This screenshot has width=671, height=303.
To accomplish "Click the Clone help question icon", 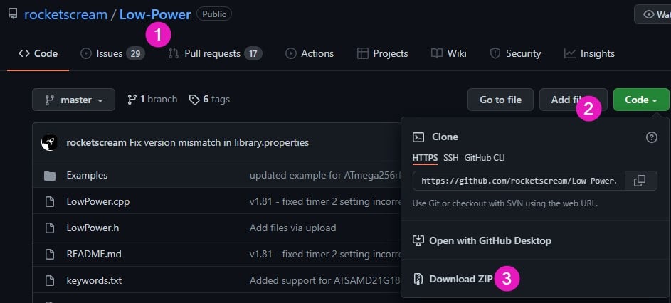I will tap(651, 137).
